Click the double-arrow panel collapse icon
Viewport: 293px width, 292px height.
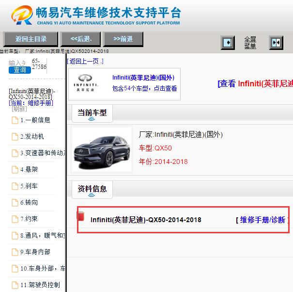[x=276, y=43]
